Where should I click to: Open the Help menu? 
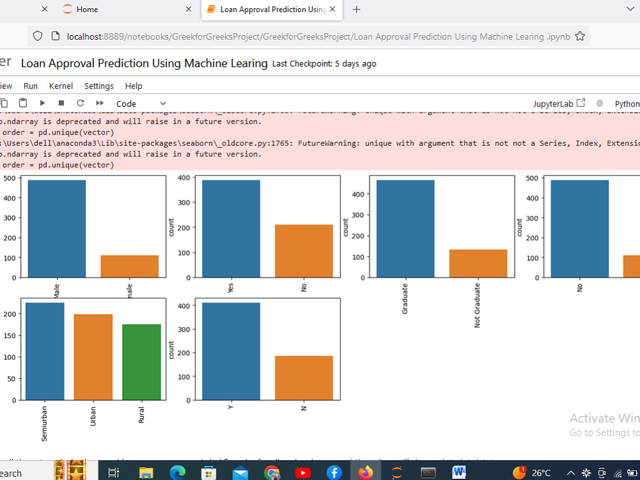tap(133, 86)
